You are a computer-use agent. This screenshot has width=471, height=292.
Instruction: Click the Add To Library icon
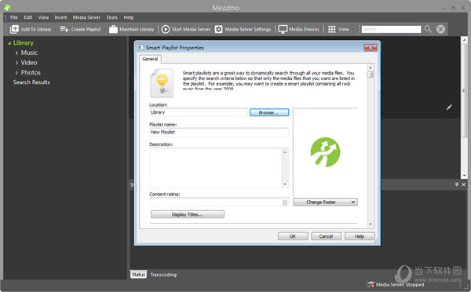tap(14, 29)
